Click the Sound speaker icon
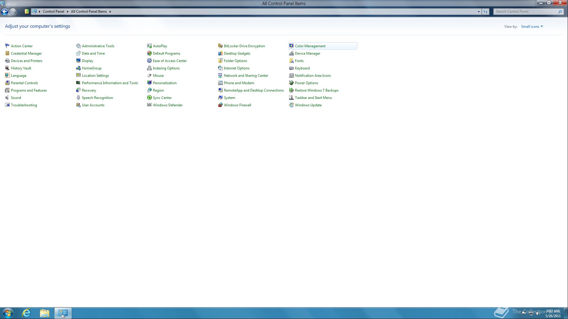Viewport: 568px width, 319px height. click(7, 97)
